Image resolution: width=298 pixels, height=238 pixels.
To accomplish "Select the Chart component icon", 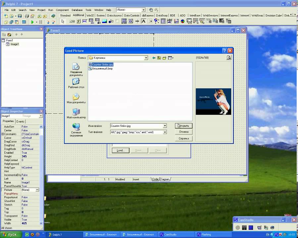I will pos(183,21).
